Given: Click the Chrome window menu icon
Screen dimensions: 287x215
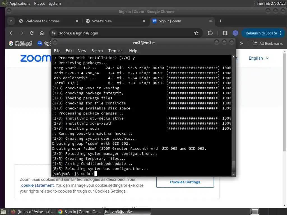Looking at the screenshot, I should coord(9,11).
